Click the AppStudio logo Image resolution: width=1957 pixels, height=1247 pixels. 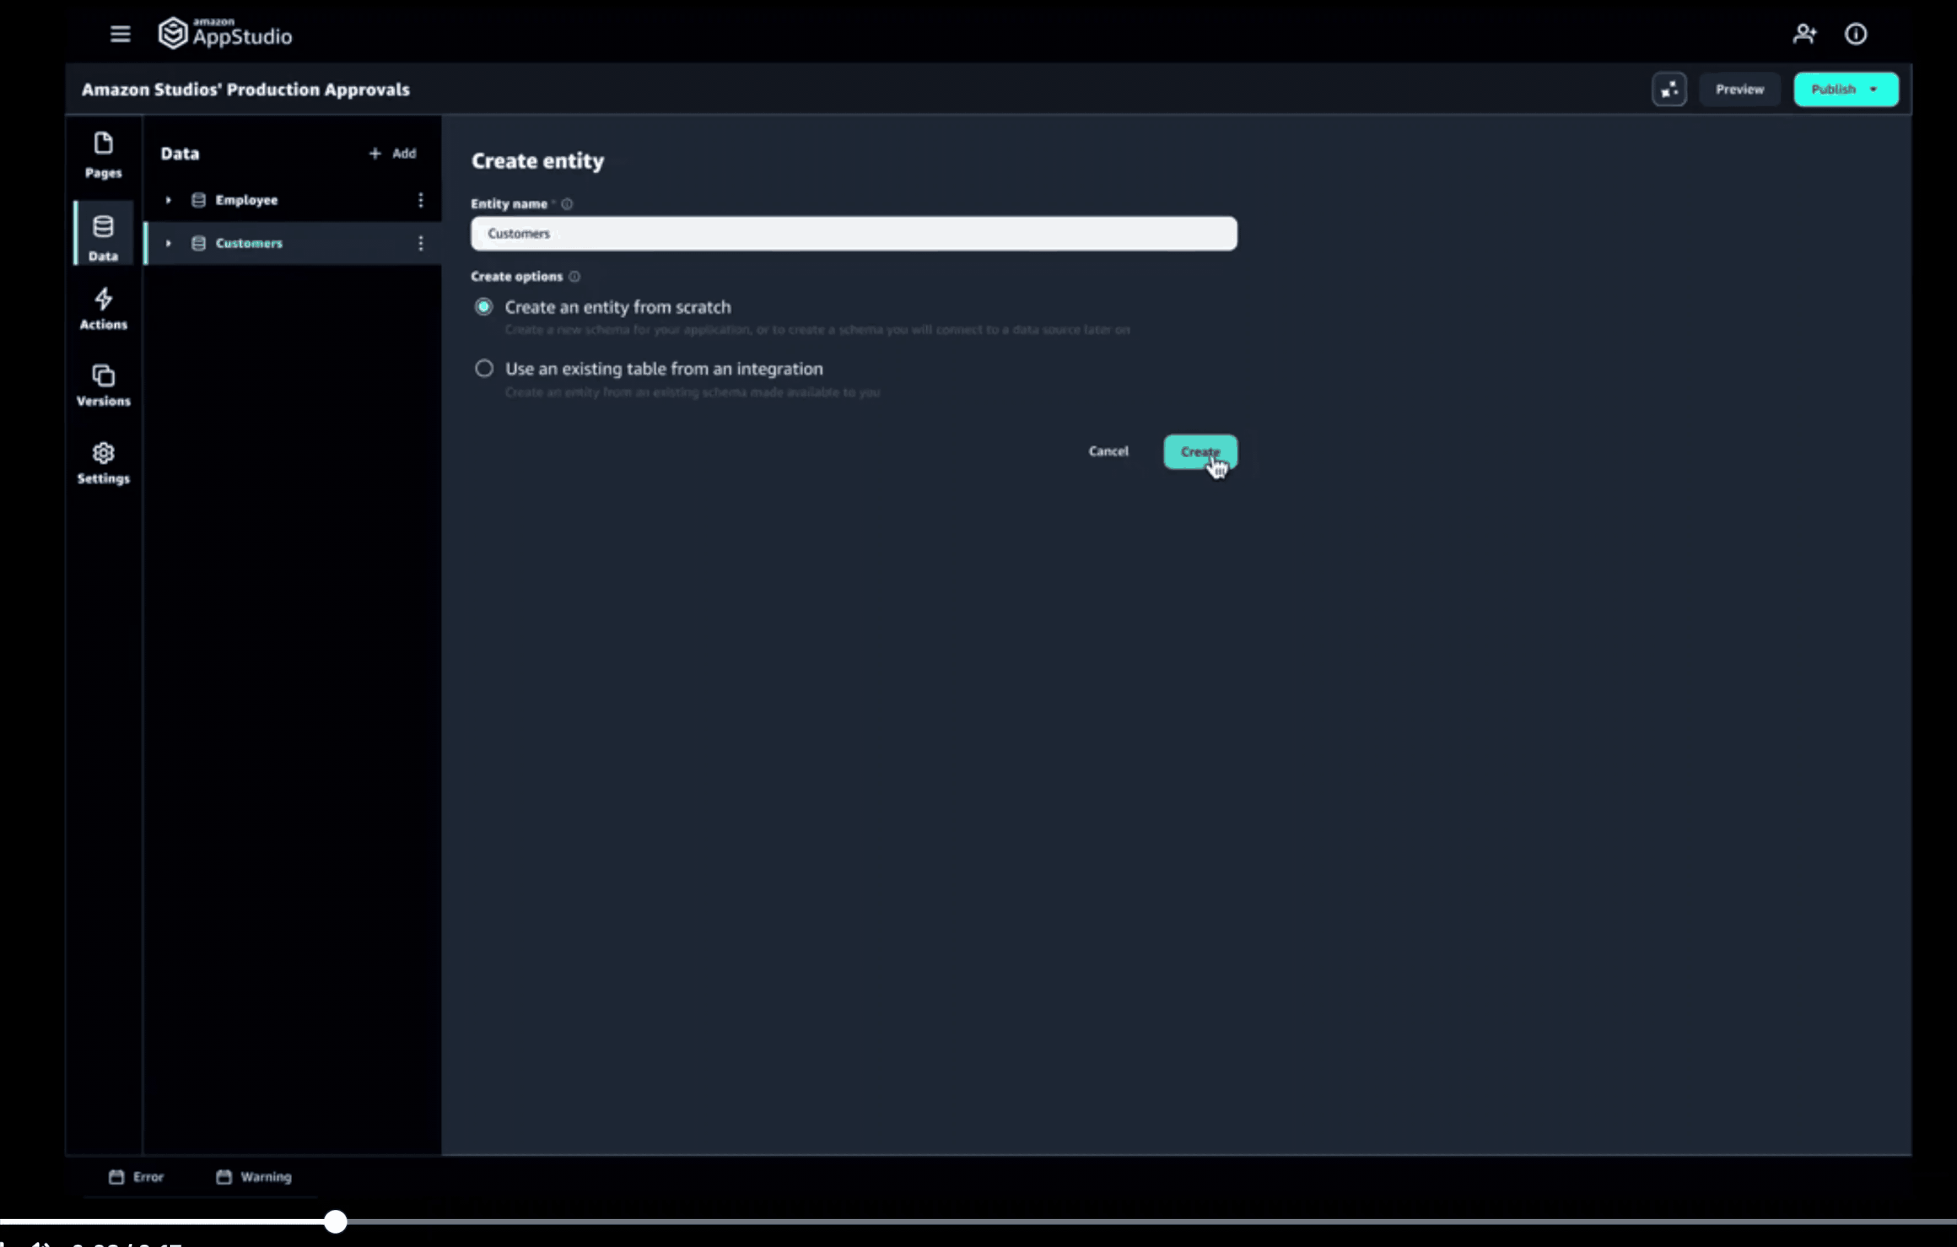[225, 34]
